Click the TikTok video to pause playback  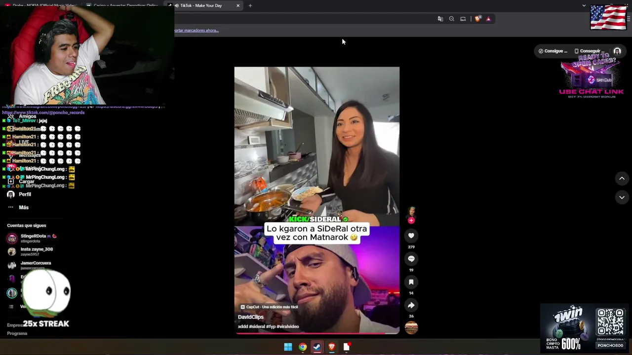(317, 200)
